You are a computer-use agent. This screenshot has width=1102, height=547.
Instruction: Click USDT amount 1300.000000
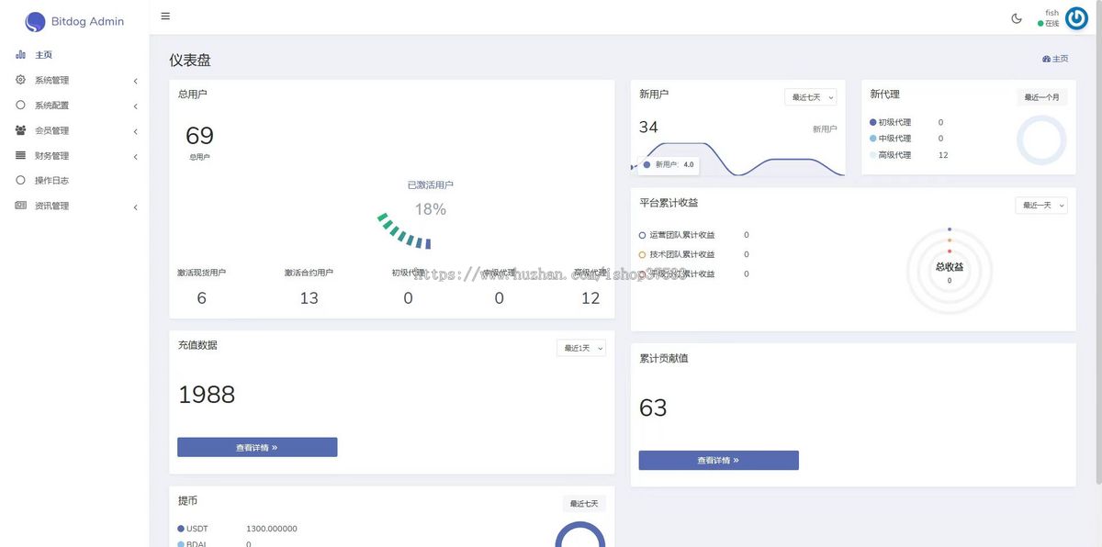pos(272,529)
